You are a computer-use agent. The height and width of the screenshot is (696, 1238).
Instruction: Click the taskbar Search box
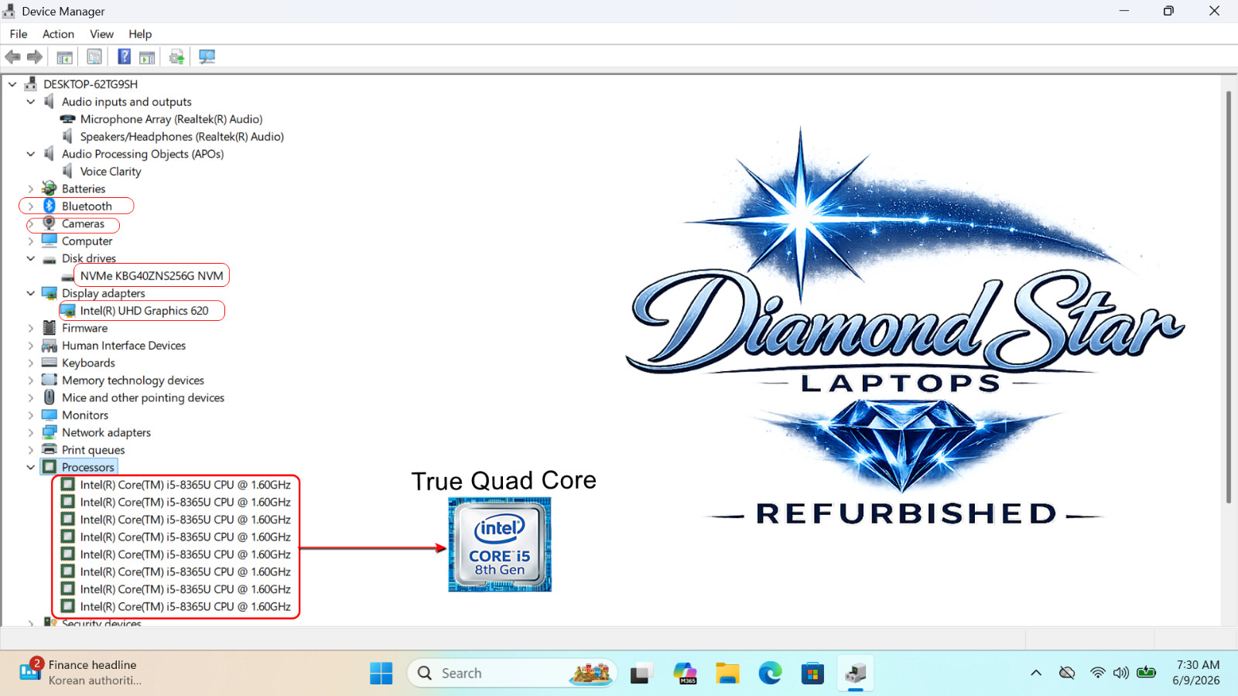pyautogui.click(x=512, y=674)
